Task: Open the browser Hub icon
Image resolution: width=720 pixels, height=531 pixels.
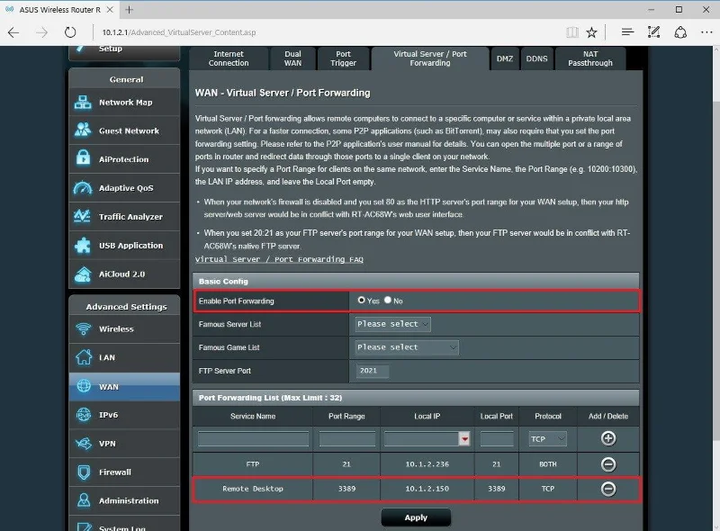Action: tap(627, 32)
